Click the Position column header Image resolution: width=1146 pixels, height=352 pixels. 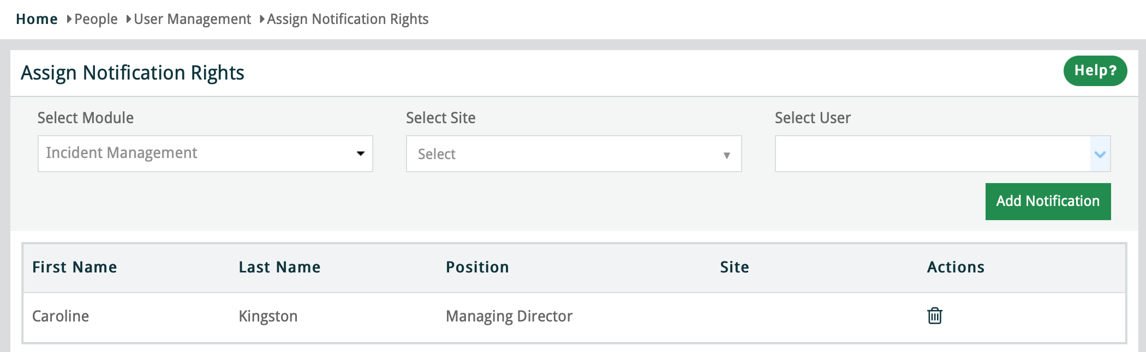point(477,267)
